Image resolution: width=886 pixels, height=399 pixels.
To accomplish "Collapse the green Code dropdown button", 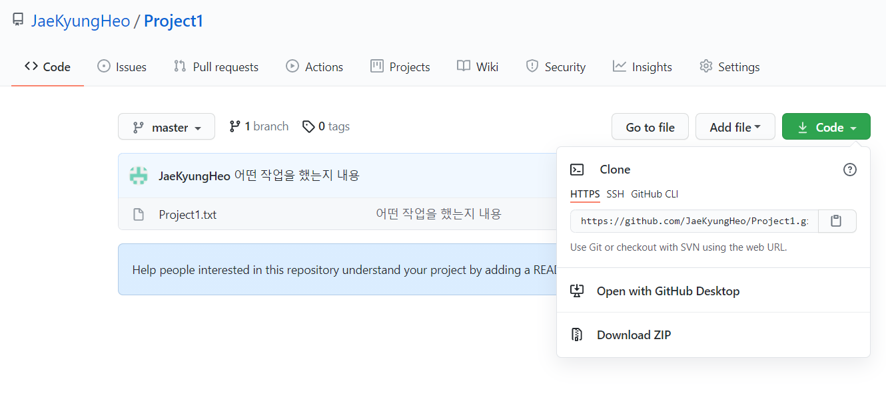I will pyautogui.click(x=826, y=126).
